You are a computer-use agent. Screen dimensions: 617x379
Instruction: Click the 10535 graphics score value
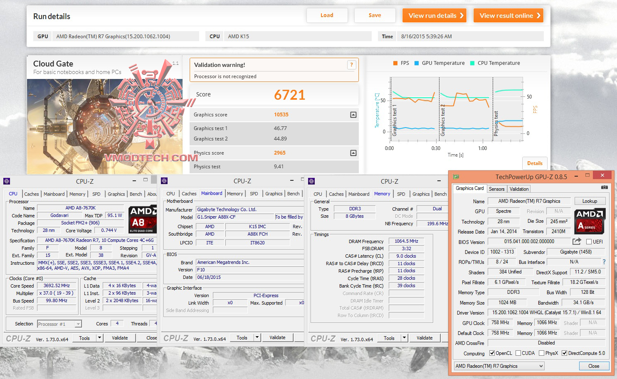click(281, 115)
